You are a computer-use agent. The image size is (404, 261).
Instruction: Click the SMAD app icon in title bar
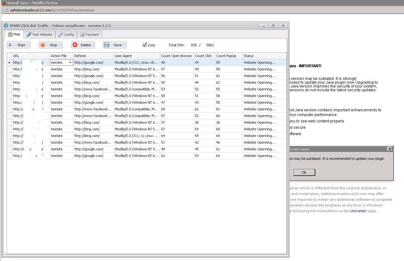point(6,26)
